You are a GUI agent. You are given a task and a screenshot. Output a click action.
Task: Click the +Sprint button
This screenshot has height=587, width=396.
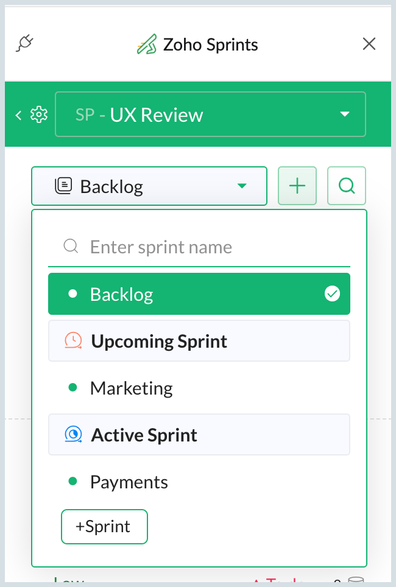point(104,526)
